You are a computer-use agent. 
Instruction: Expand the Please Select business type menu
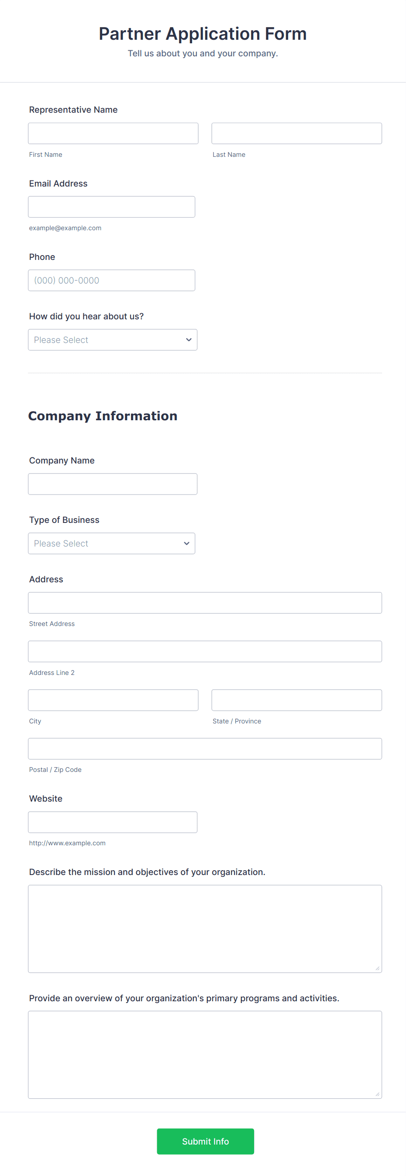tap(111, 543)
